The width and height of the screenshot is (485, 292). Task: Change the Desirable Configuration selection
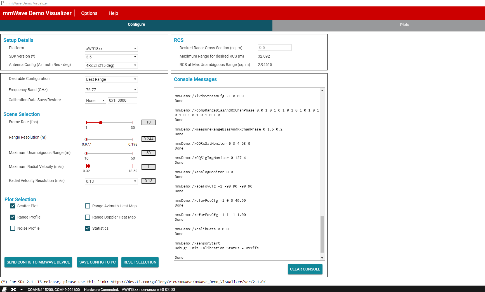tap(111, 79)
